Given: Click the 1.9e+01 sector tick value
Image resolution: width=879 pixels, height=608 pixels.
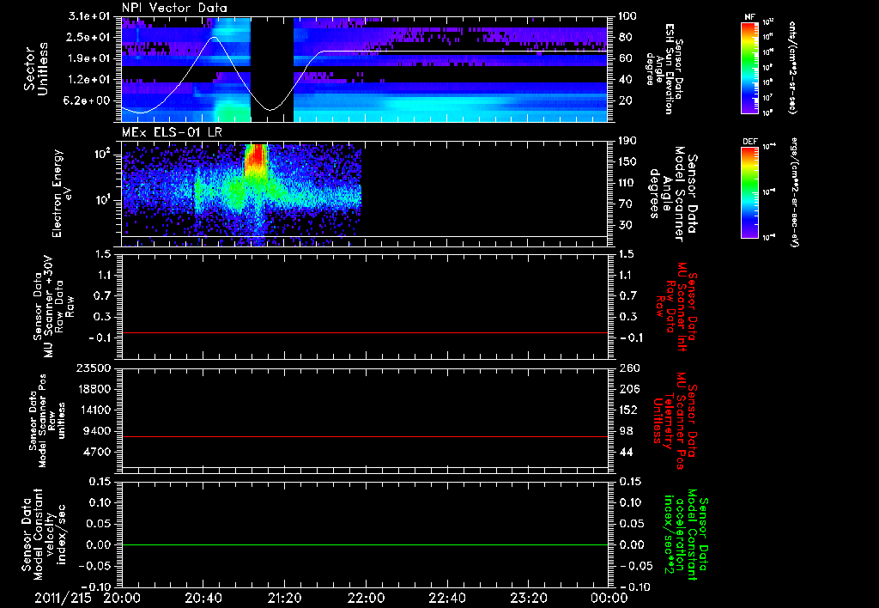Looking at the screenshot, I should coord(89,58).
